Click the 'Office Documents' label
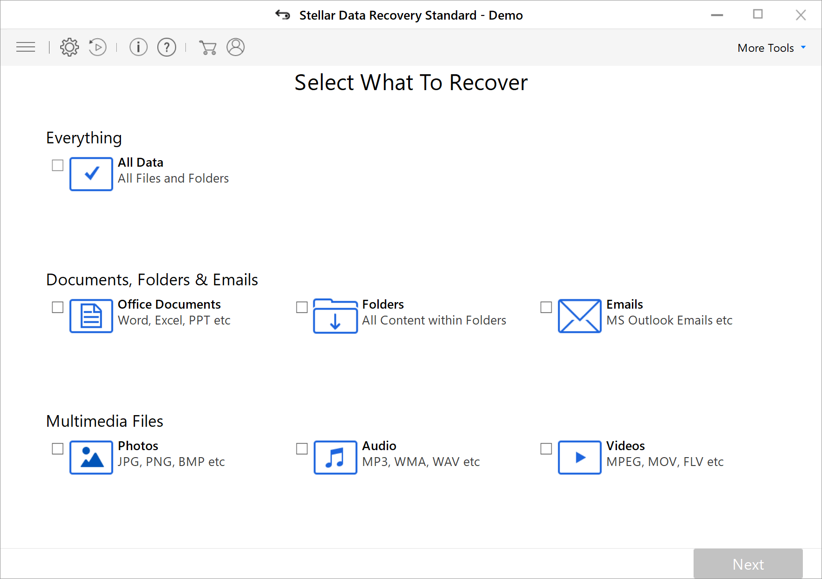Screen dimensions: 822x579 [169, 304]
